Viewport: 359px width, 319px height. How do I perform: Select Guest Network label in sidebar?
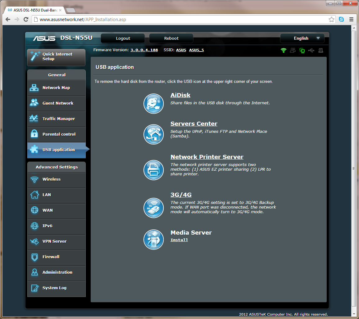coord(58,103)
